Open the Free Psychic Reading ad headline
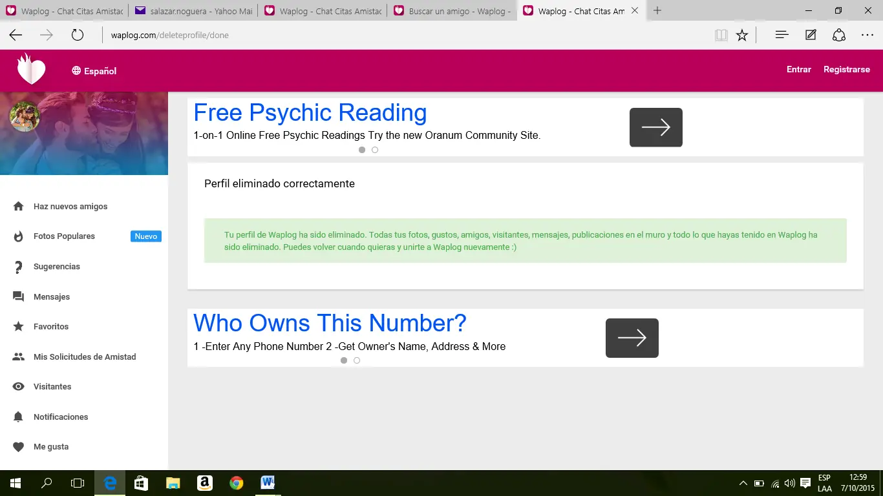883x496 pixels. (x=310, y=113)
